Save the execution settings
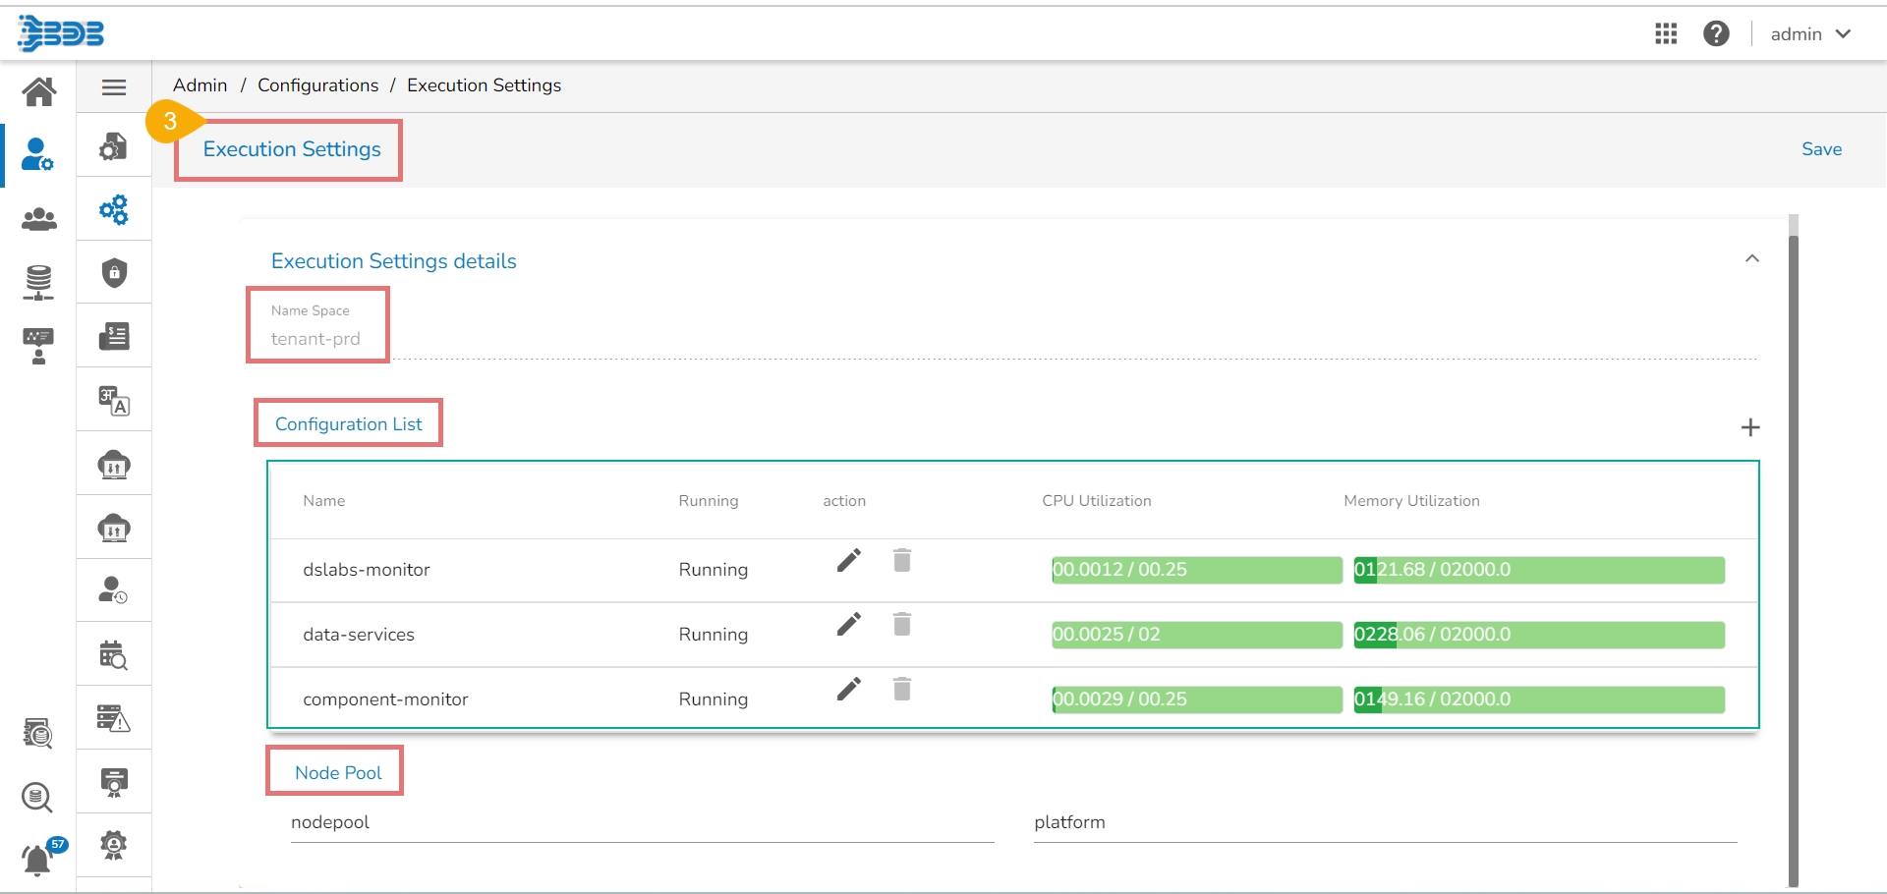This screenshot has height=894, width=1887. pos(1820,149)
